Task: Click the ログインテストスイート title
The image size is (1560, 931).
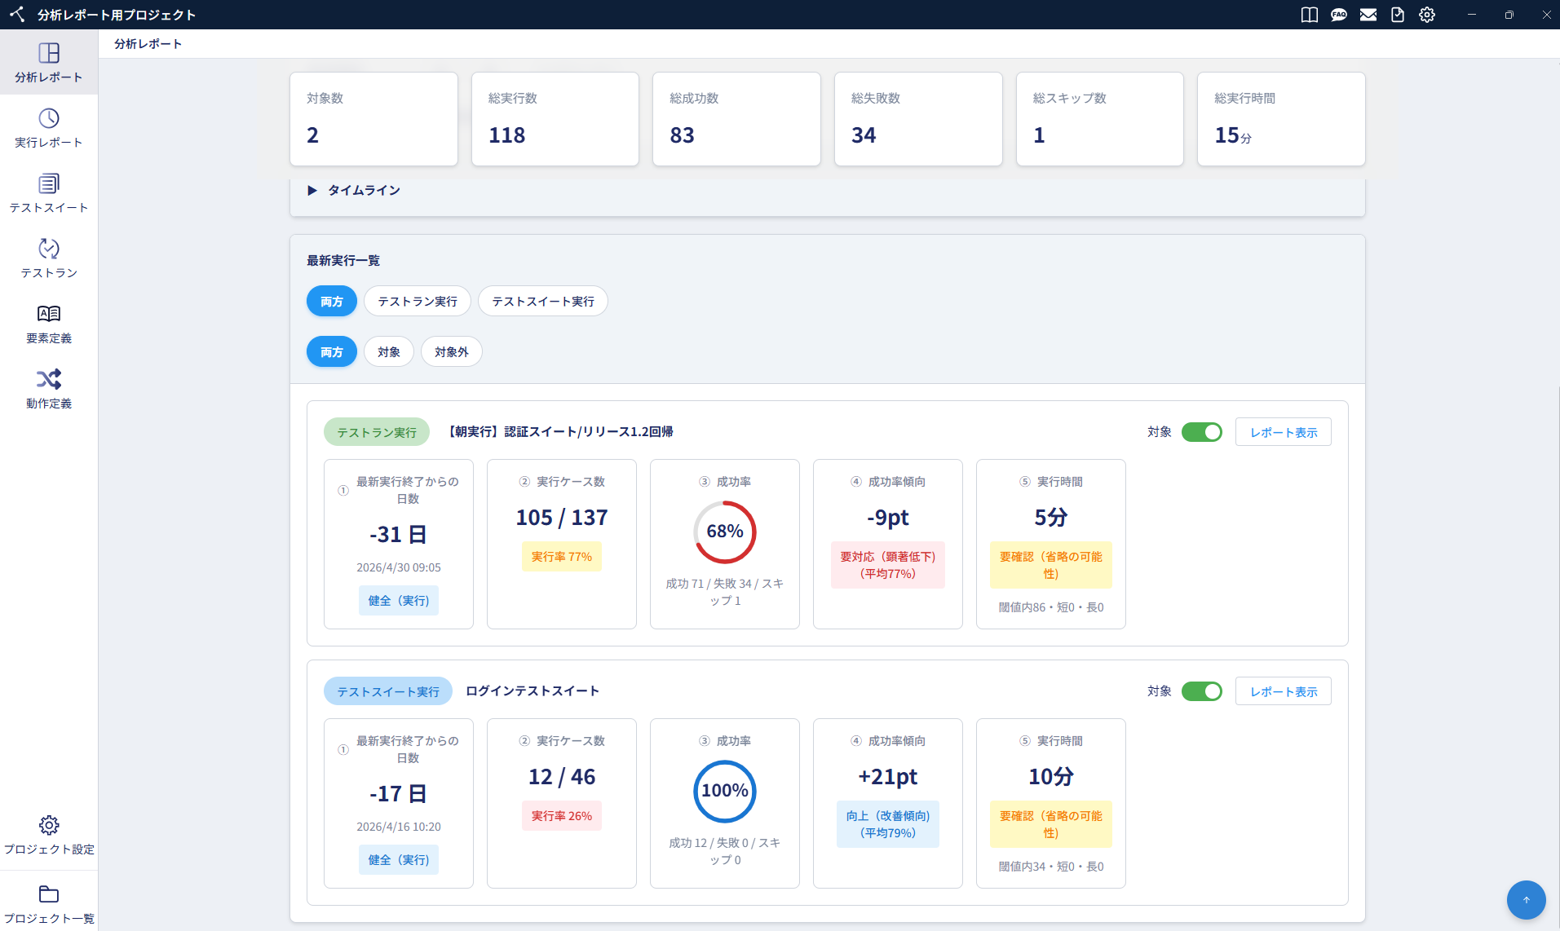Action: [533, 691]
